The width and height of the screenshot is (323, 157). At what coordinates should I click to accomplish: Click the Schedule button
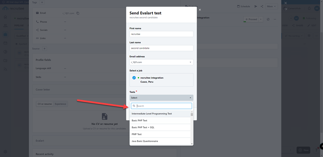click(x=243, y=6)
